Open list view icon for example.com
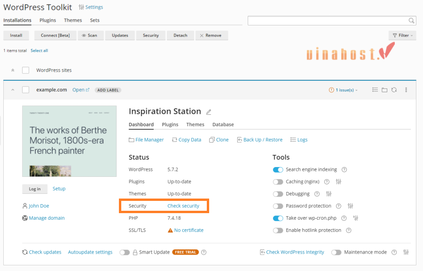This screenshot has width=423, height=271. click(x=375, y=89)
